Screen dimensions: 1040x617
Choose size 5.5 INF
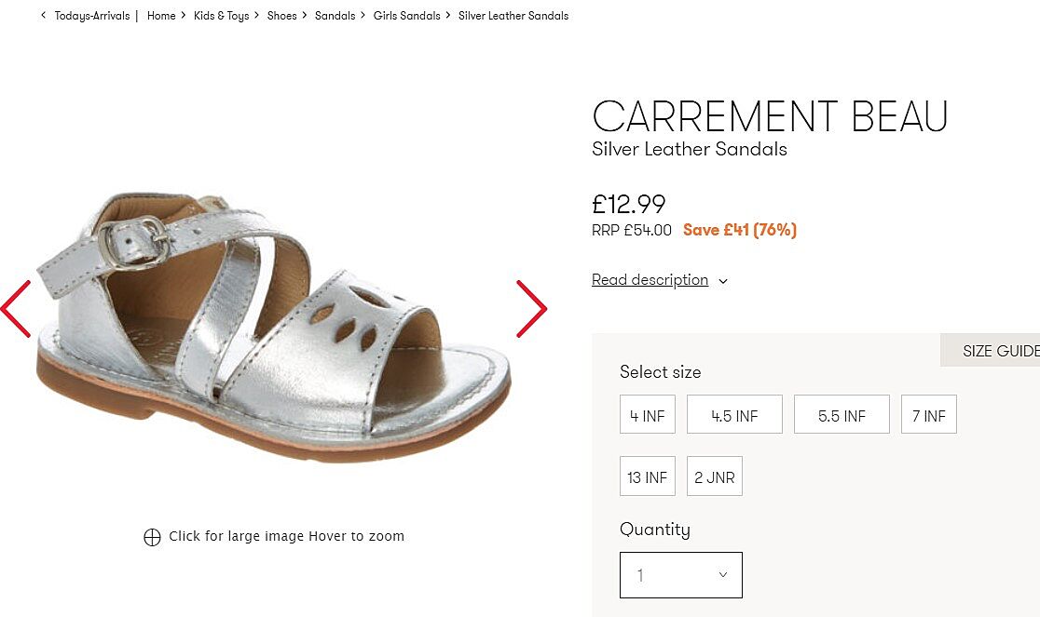click(x=842, y=415)
